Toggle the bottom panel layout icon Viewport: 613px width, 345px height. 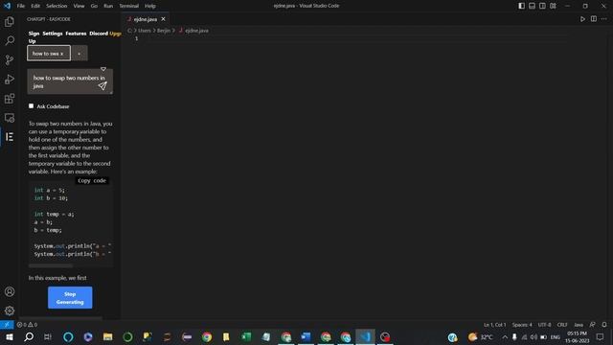(532, 6)
